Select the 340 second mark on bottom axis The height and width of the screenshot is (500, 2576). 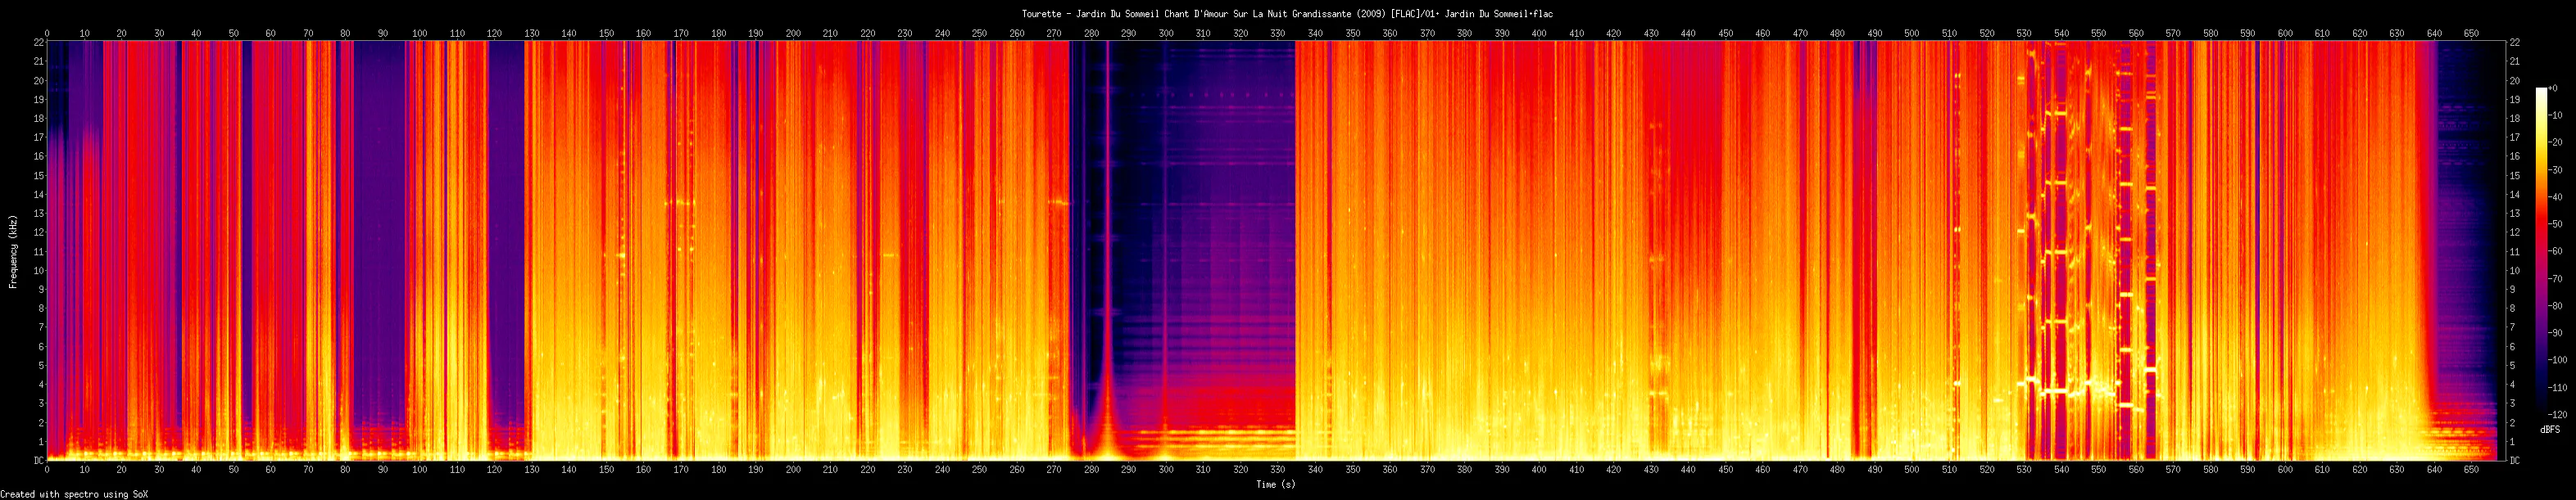1315,468
